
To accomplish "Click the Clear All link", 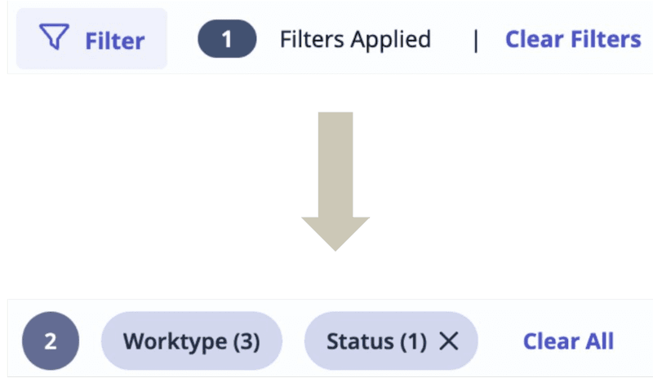I will (568, 341).
